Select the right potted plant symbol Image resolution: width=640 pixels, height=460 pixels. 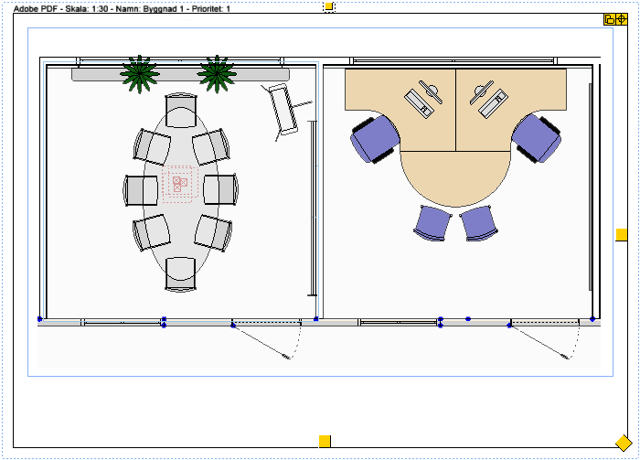pyautogui.click(x=217, y=74)
